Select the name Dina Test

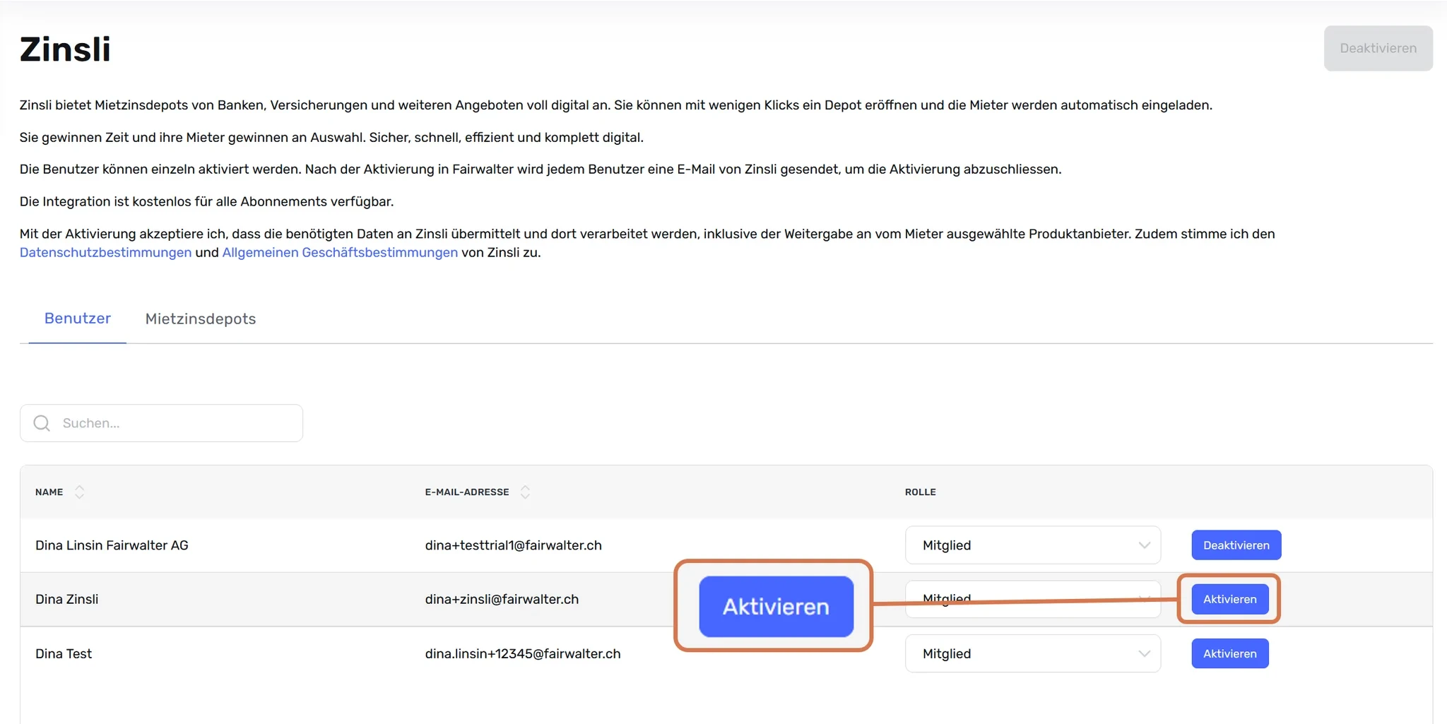point(64,654)
